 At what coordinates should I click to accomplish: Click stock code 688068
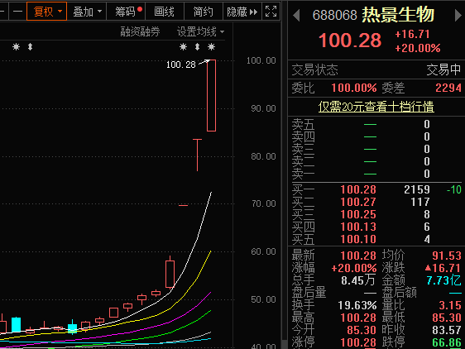click(x=334, y=15)
